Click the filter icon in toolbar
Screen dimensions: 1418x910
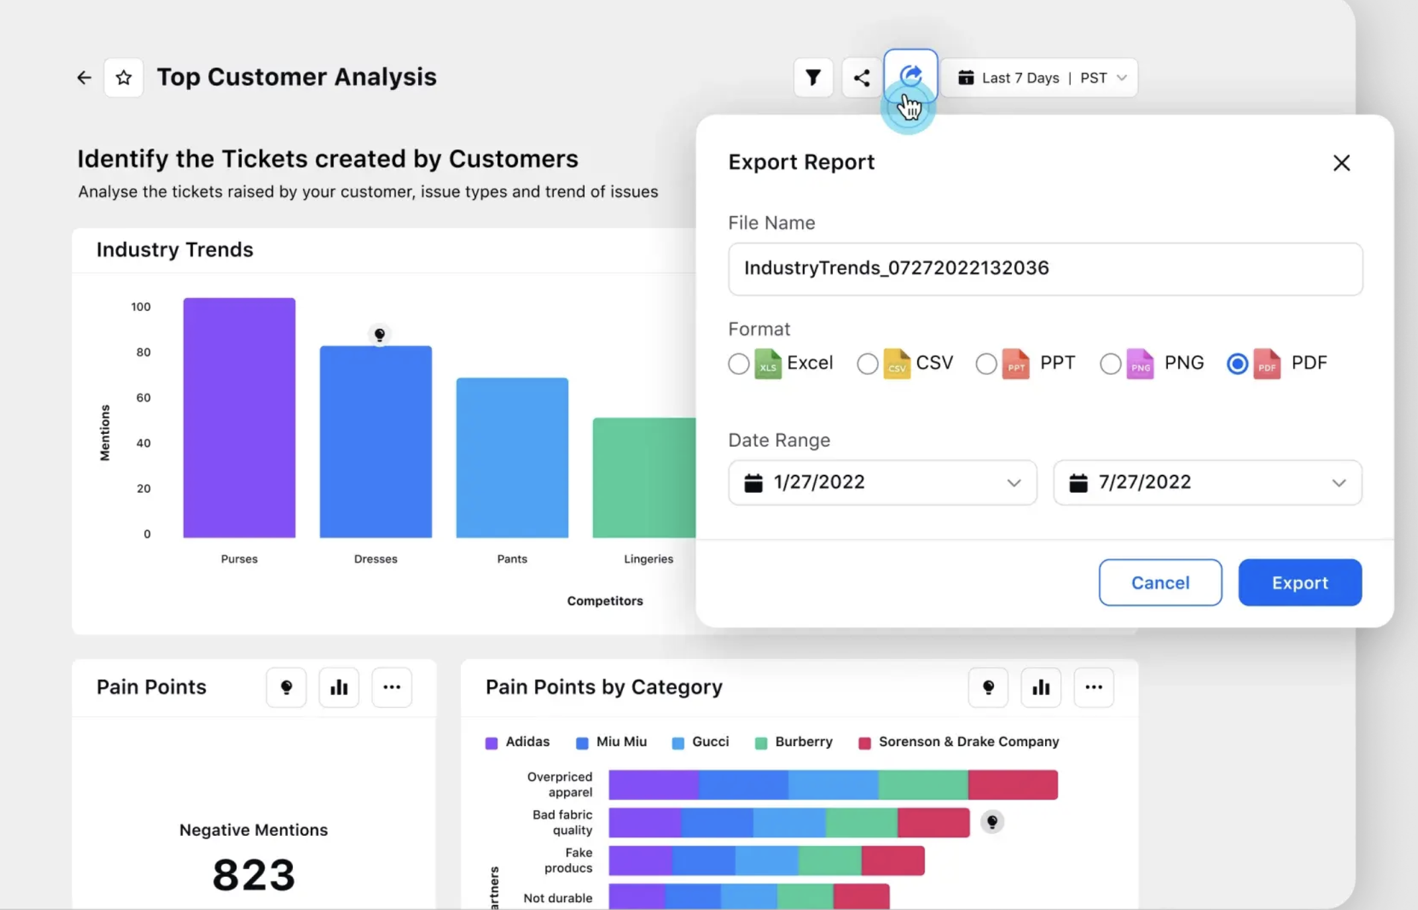814,77
